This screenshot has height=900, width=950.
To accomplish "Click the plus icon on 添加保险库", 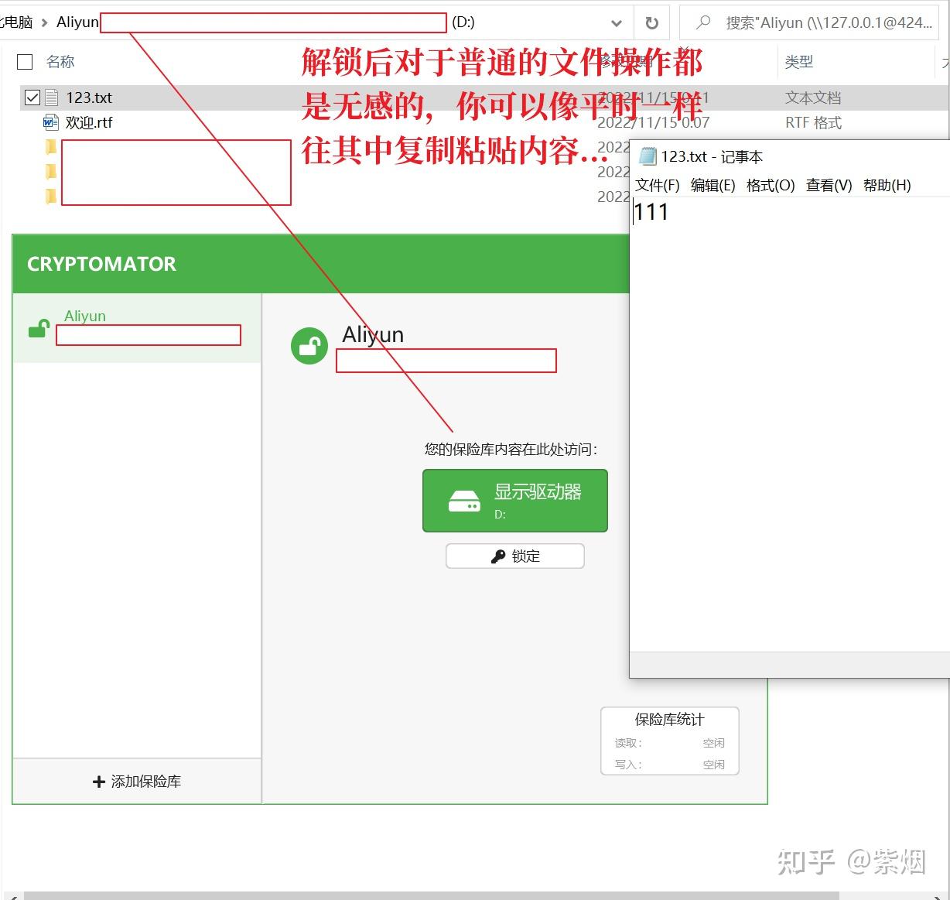I will [99, 782].
